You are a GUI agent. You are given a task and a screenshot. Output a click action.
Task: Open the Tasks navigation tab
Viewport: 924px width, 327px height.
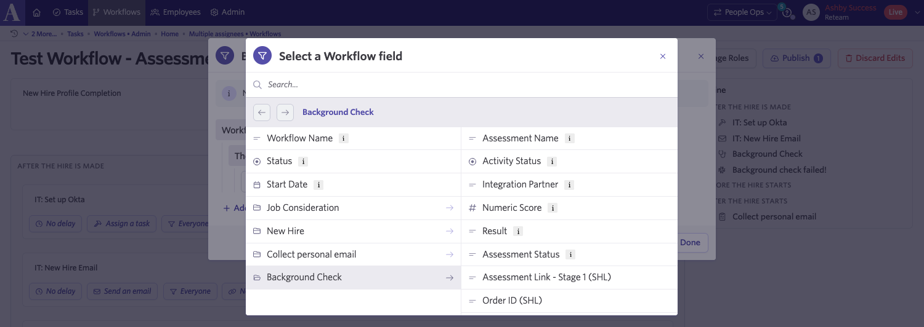(68, 12)
